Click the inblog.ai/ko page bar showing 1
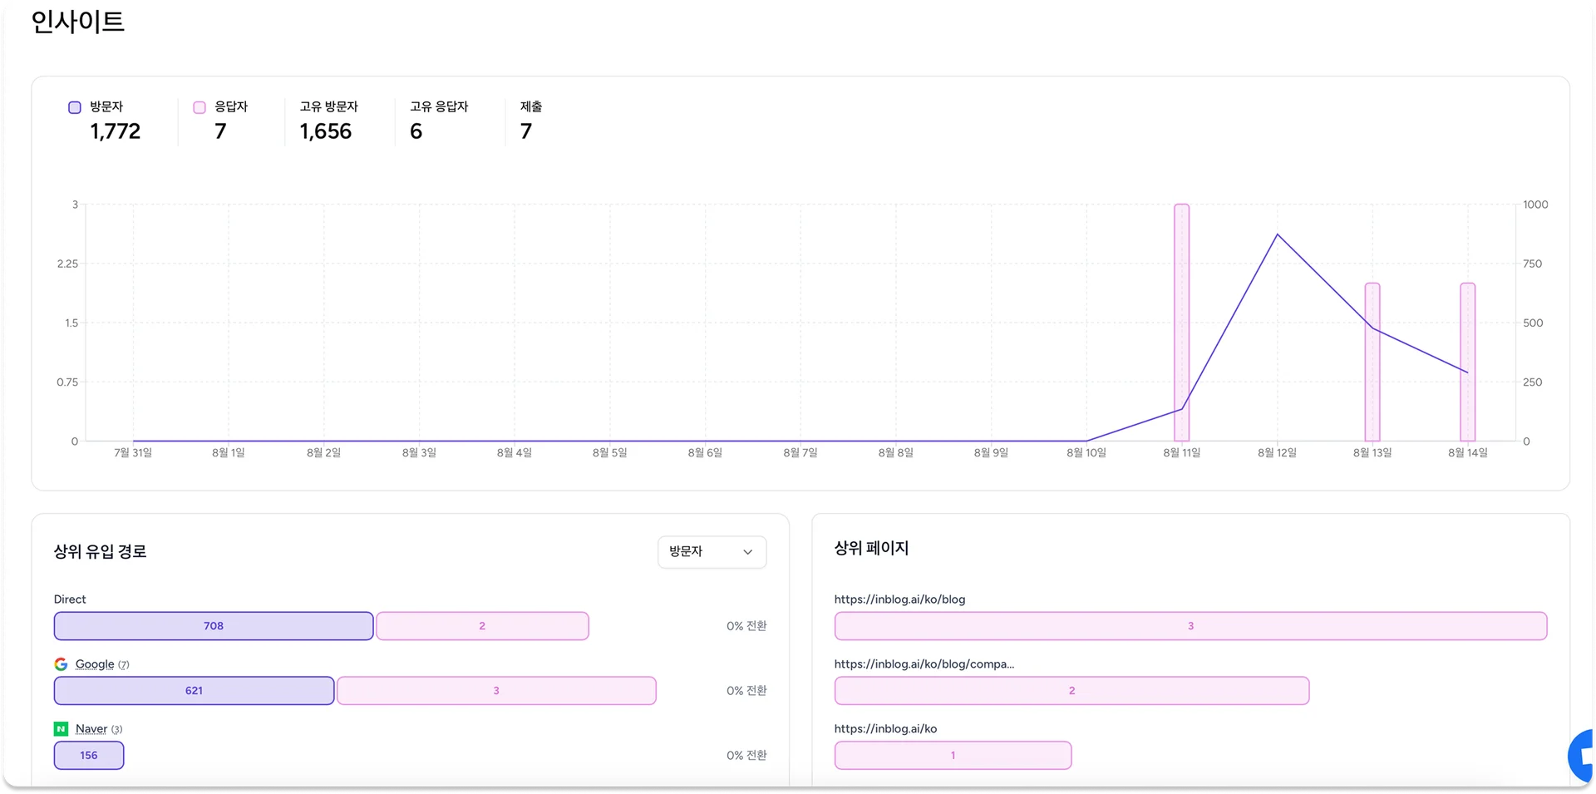The width and height of the screenshot is (1596, 794). [x=953, y=756]
